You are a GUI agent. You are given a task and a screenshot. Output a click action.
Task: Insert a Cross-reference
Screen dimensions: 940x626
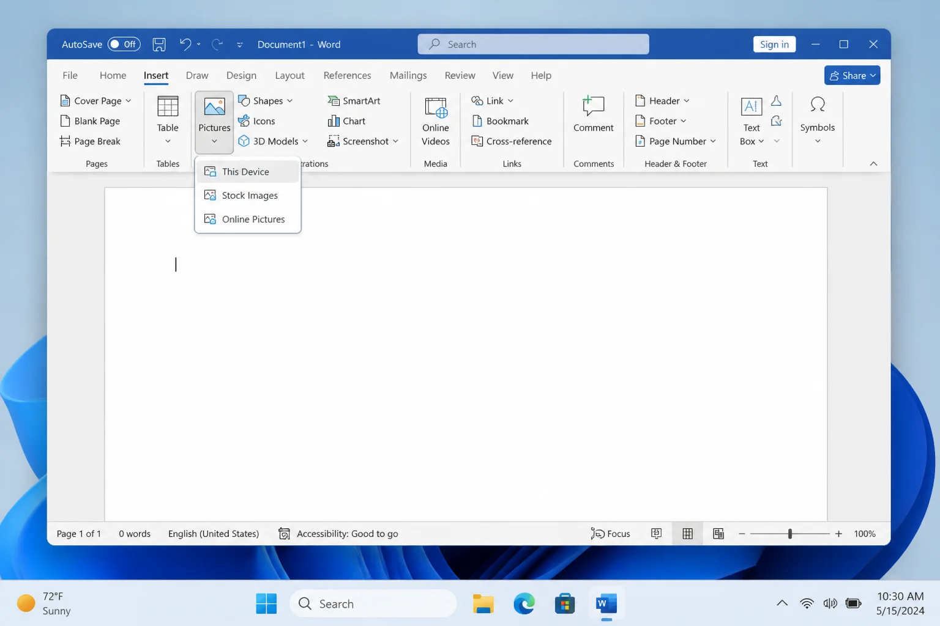512,141
